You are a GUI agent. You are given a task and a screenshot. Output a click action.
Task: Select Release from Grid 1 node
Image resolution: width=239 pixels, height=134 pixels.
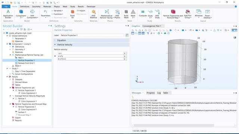coord(26,63)
